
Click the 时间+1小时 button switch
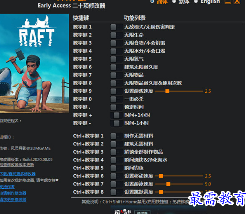click(116, 115)
